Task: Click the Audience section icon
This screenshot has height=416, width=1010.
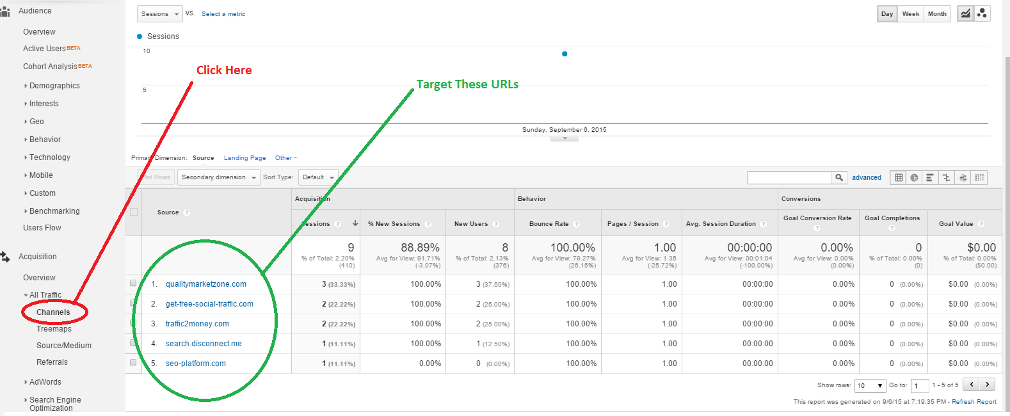Action: pyautogui.click(x=5, y=11)
